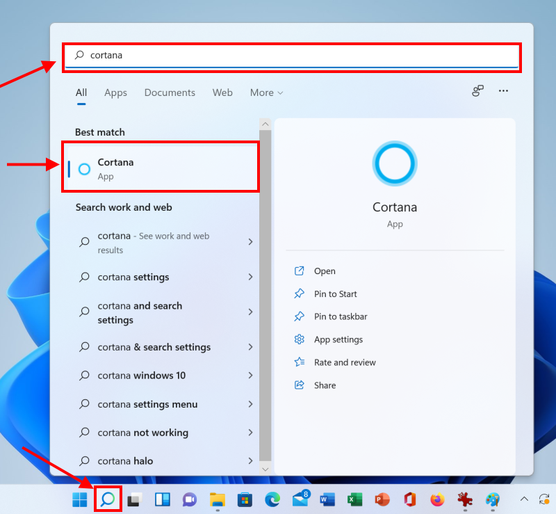The height and width of the screenshot is (514, 556).
Task: Click the Share arrow icon
Action: tap(300, 385)
